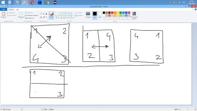Choose the four-point star shape
Image resolution: width=197 pixels, height=111 pixels.
pyautogui.click(x=59, y=18)
